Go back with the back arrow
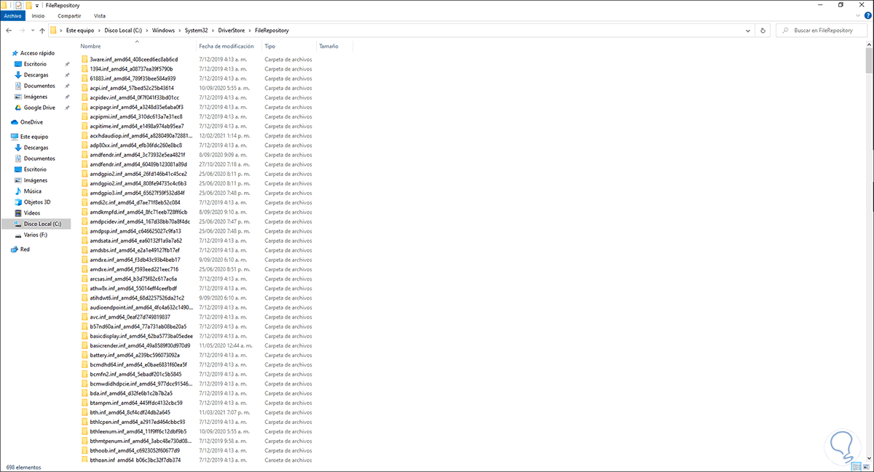874x472 pixels. 8,31
